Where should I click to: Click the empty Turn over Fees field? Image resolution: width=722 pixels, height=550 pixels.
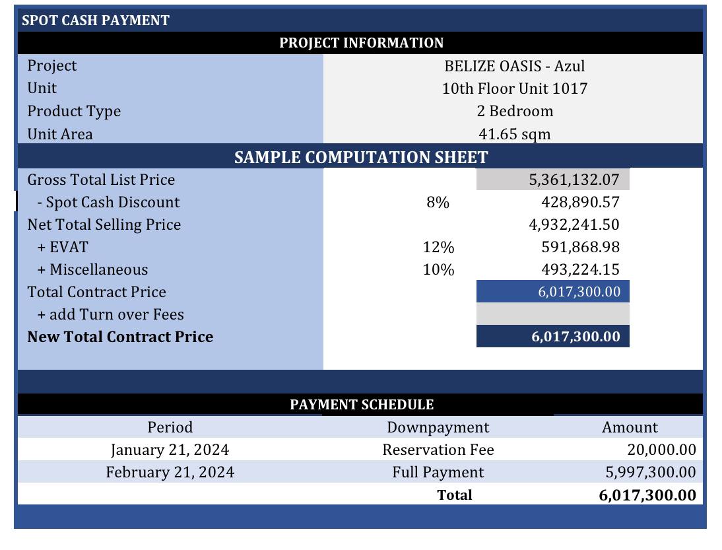(552, 314)
